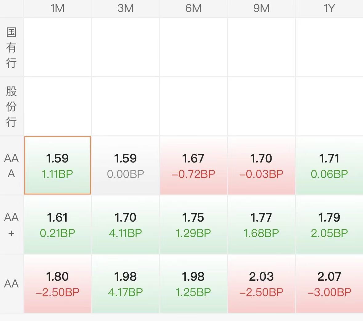The width and height of the screenshot is (363, 321).
Task: Select the AA+ 9M cell with 1.68BP
Action: tap(261, 225)
